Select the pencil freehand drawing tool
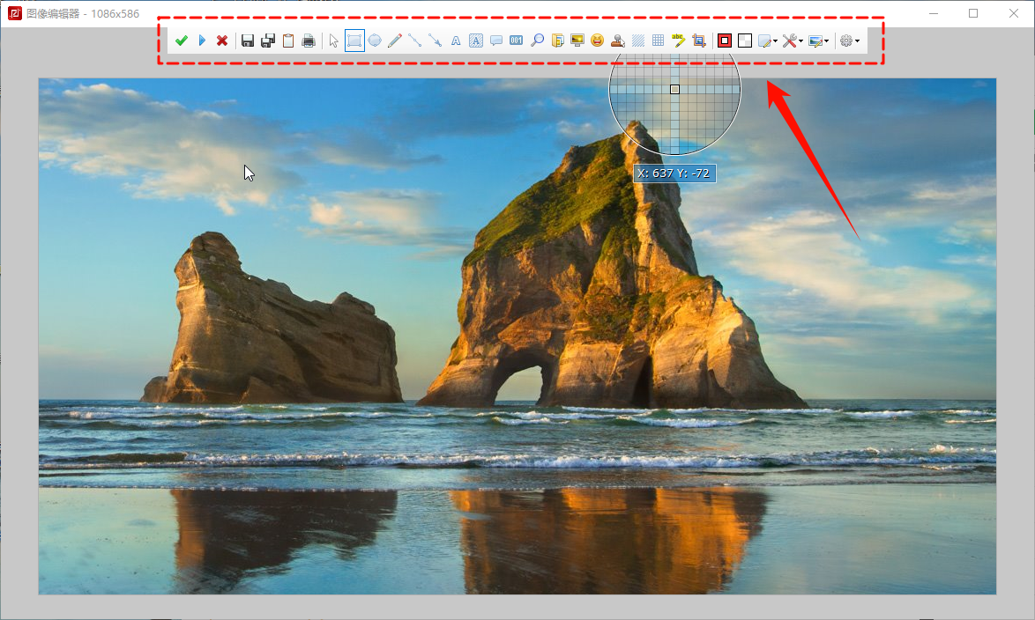 [395, 41]
